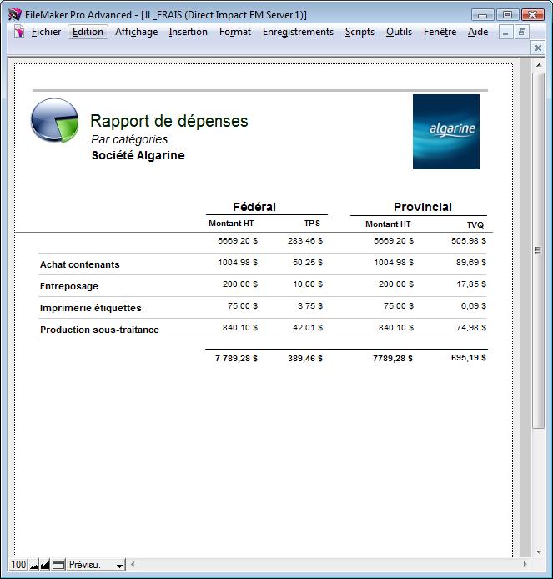Click the Fédéral column group heading
The height and width of the screenshot is (579, 553).
pos(254,207)
